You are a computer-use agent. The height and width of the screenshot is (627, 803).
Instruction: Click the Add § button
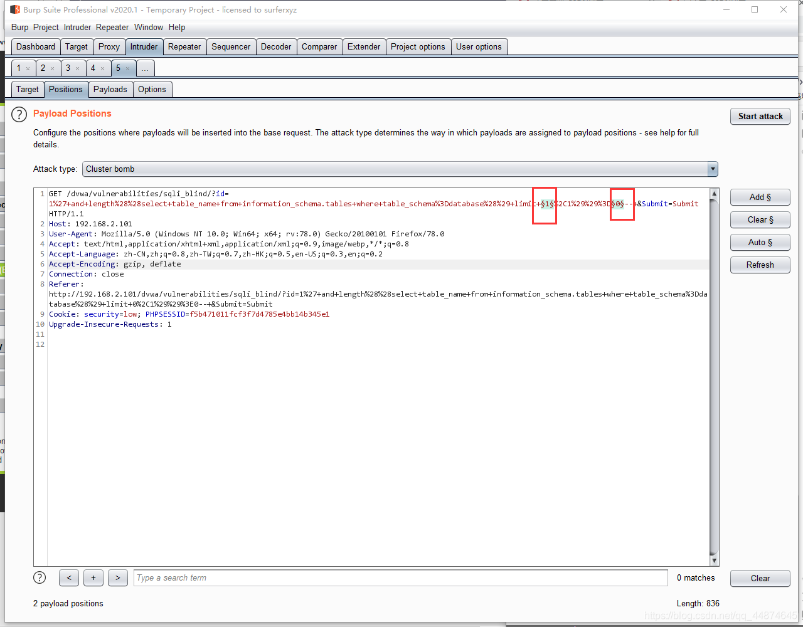coord(760,197)
